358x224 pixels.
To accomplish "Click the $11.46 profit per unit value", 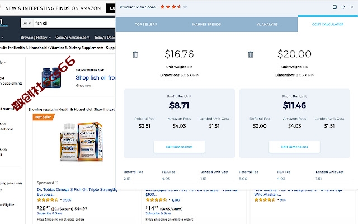I will (x=294, y=105).
